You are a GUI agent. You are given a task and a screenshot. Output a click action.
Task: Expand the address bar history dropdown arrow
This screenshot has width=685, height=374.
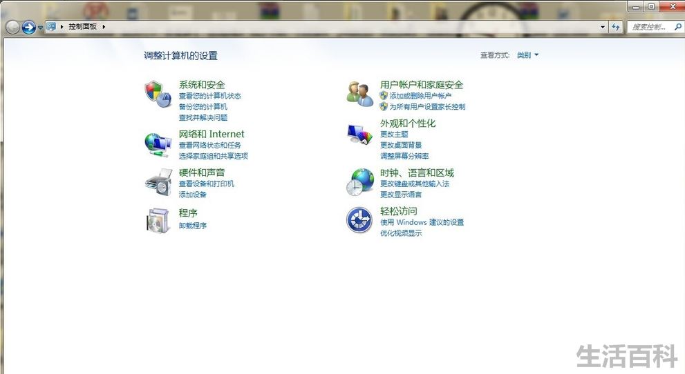[603, 27]
